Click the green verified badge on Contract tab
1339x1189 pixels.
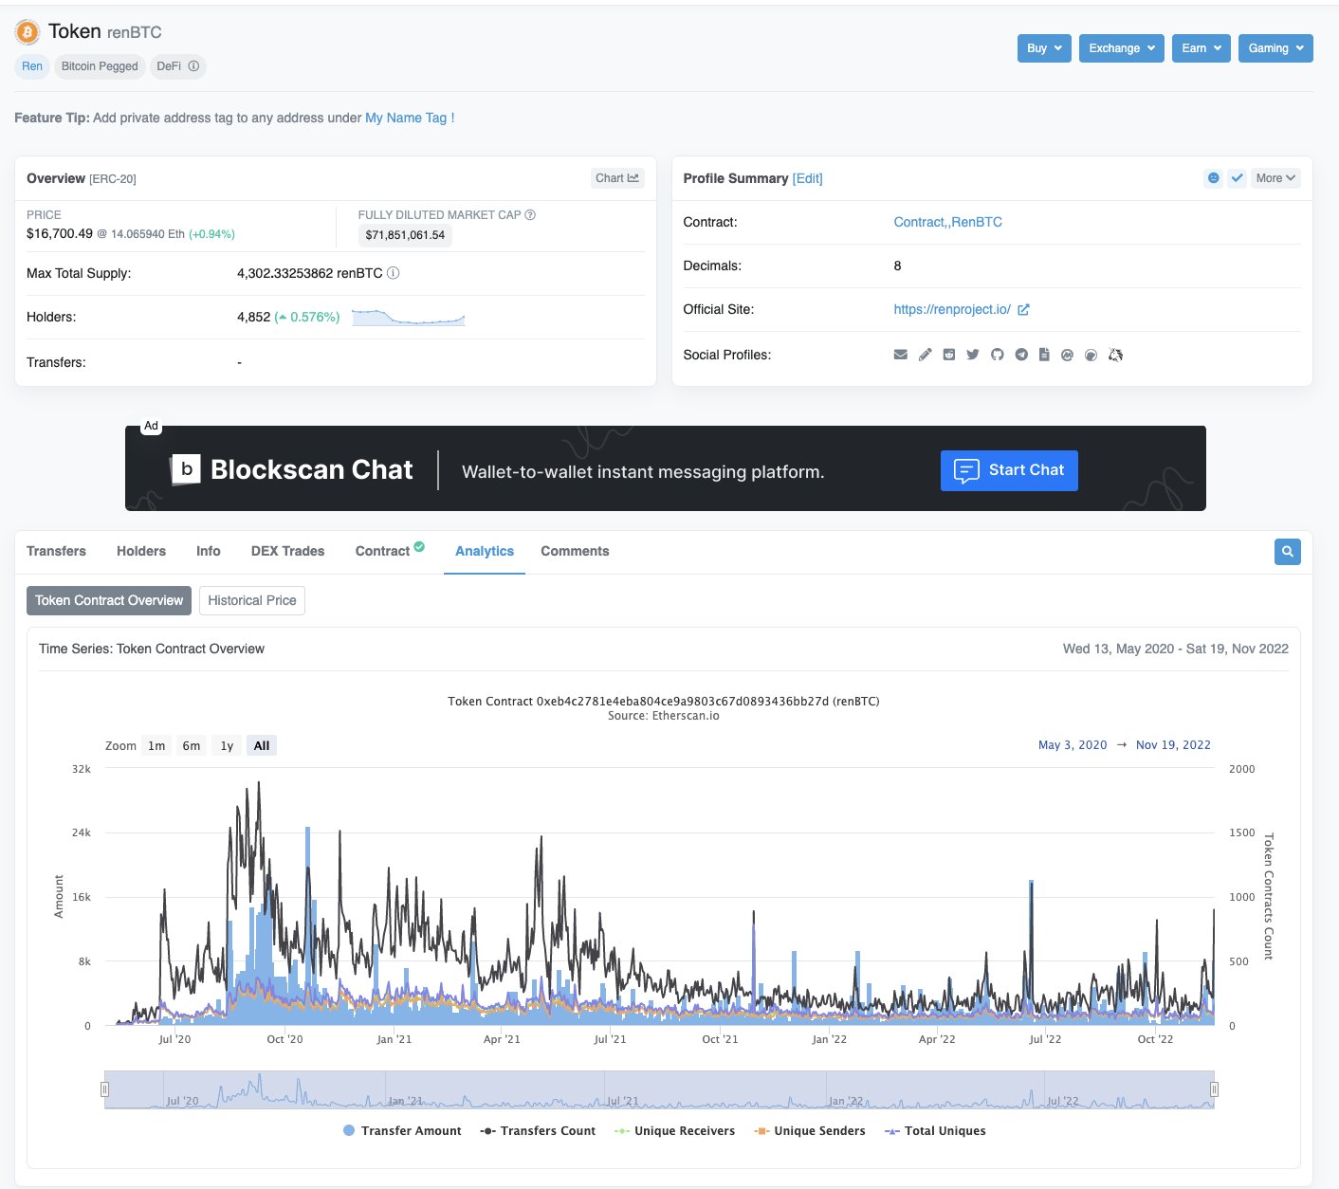[419, 546]
